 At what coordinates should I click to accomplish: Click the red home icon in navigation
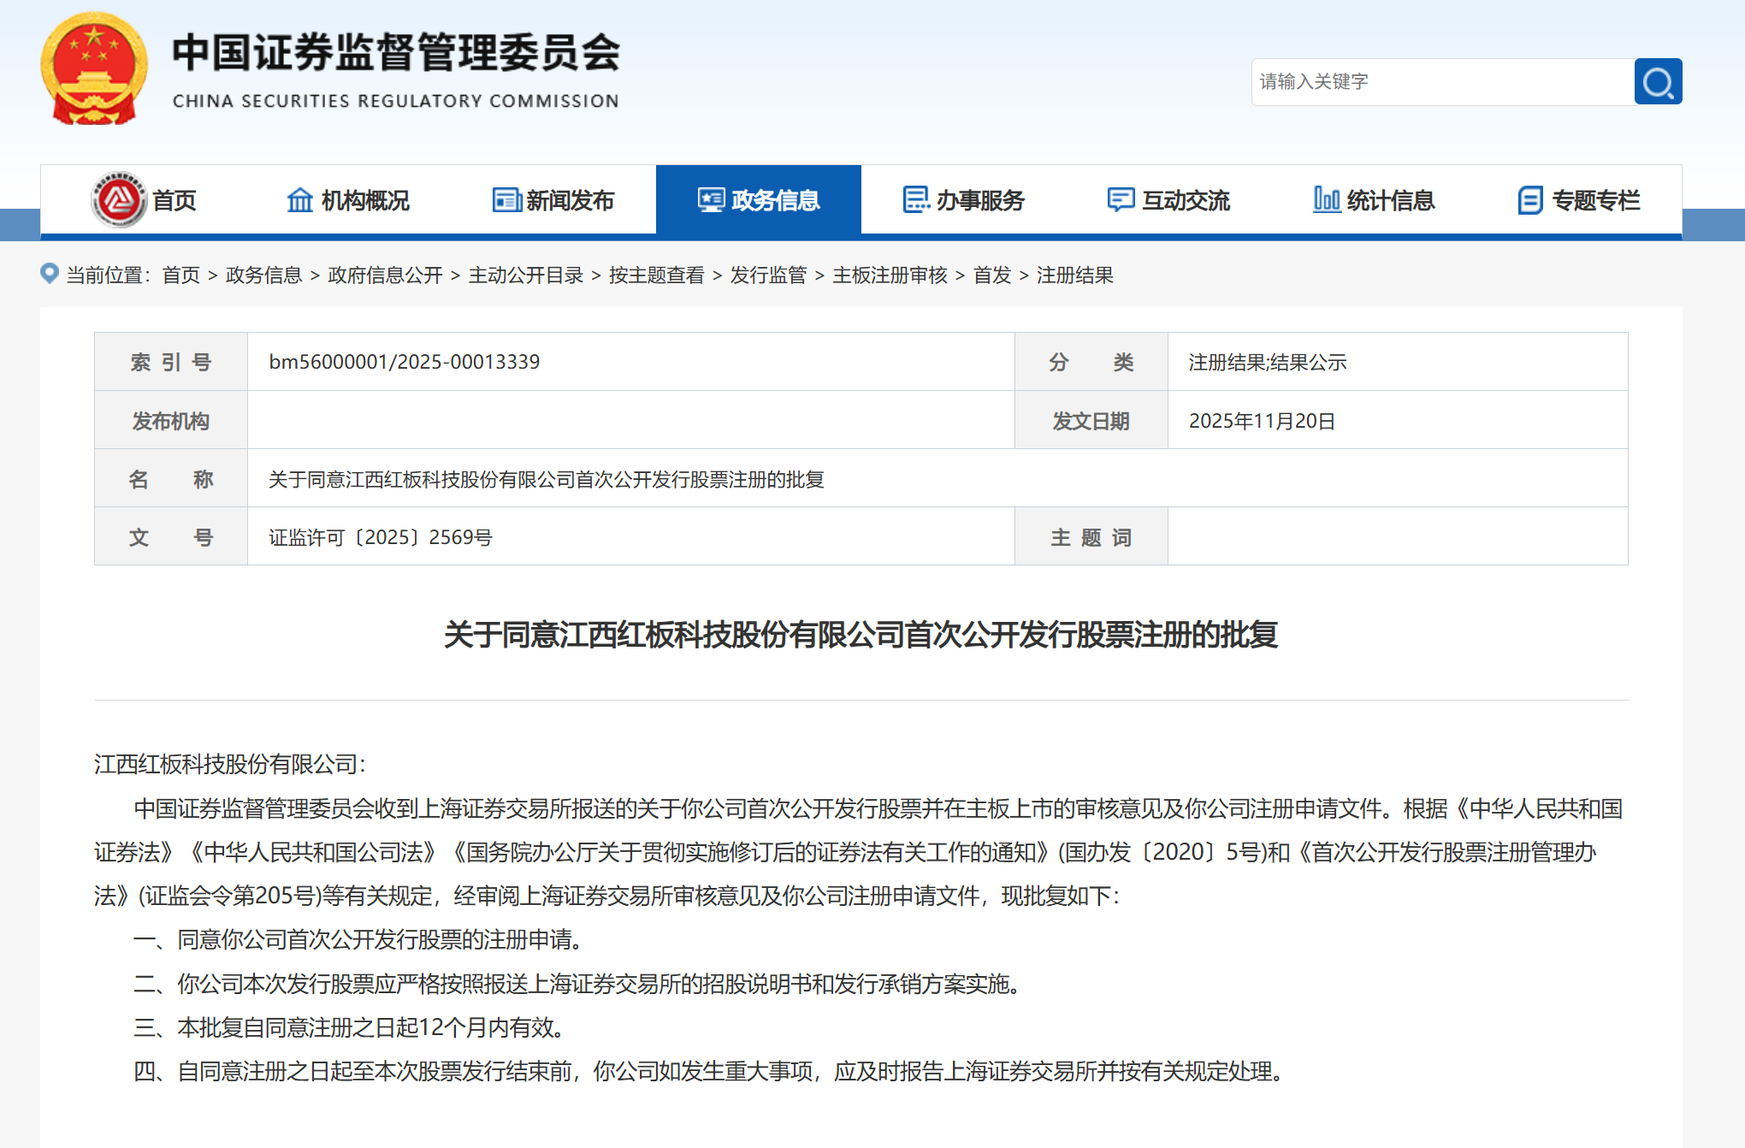pyautogui.click(x=119, y=200)
